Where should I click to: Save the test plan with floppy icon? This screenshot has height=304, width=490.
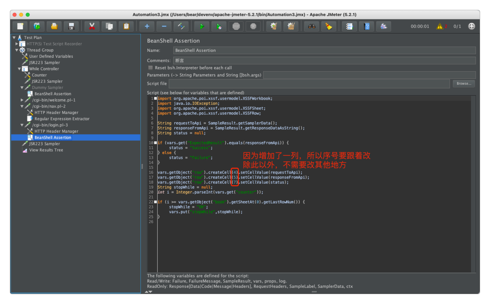tap(71, 26)
